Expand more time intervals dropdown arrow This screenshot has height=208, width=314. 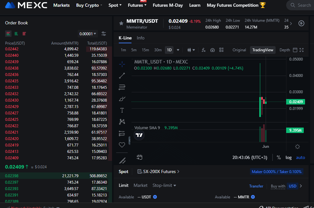(x=178, y=50)
